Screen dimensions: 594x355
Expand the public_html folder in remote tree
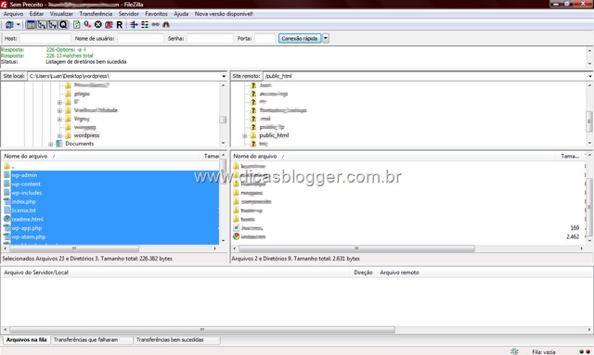pos(244,135)
